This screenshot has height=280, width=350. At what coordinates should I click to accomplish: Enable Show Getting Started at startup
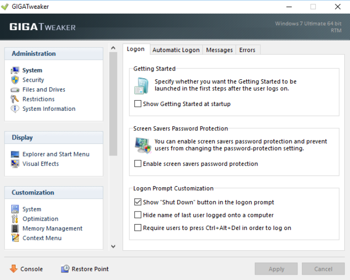(138, 104)
